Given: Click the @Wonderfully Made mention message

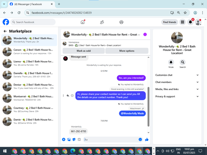Looking at the screenshot, I should (132, 114).
